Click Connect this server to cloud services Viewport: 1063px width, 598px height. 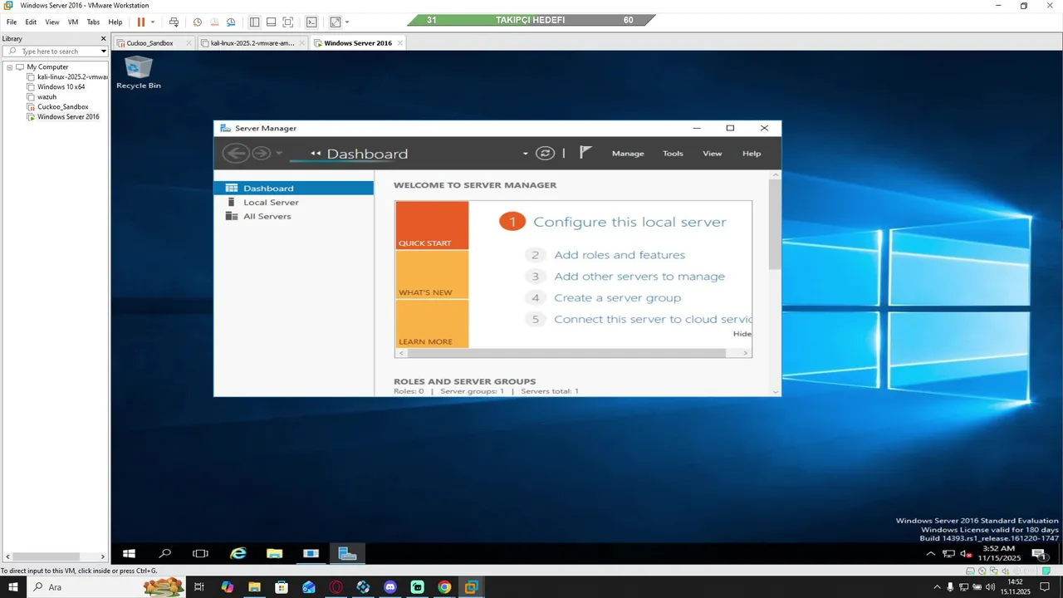pyautogui.click(x=653, y=319)
